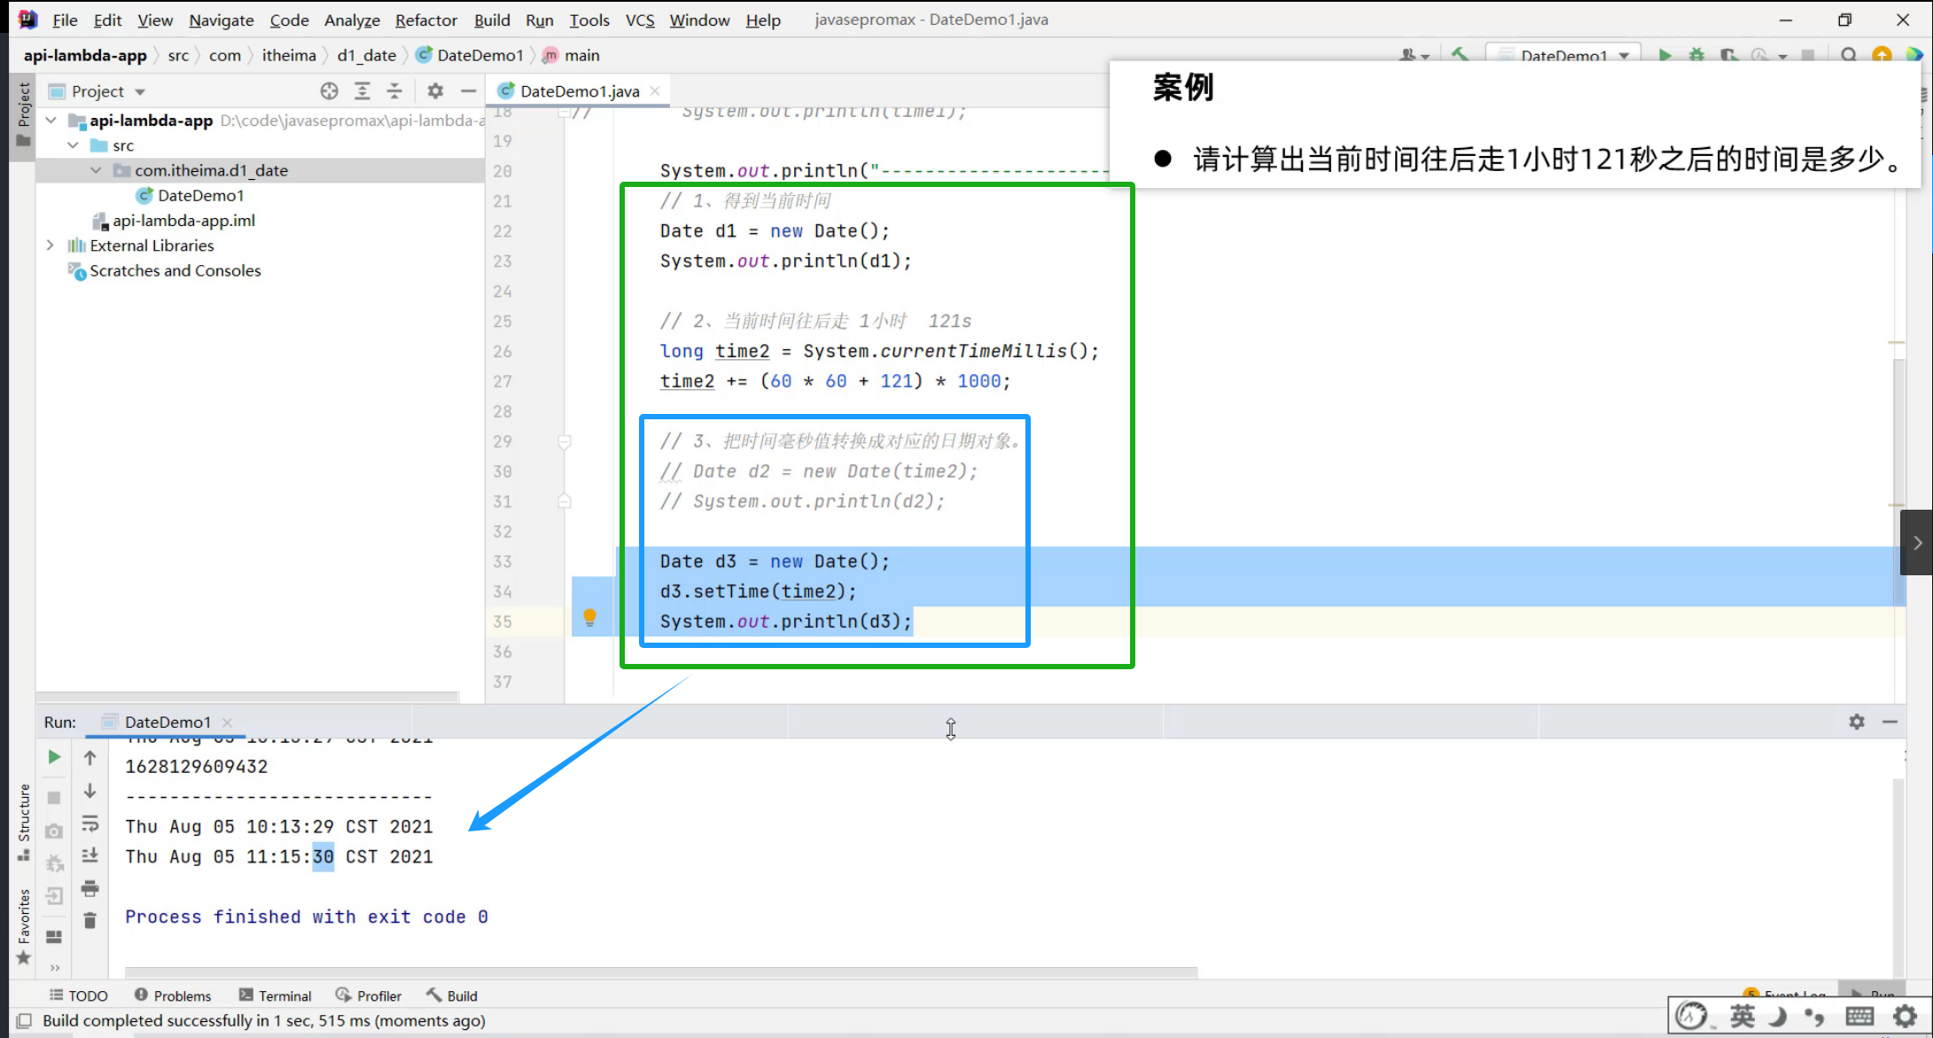Collapse the code fold marker at line 29

pos(565,441)
